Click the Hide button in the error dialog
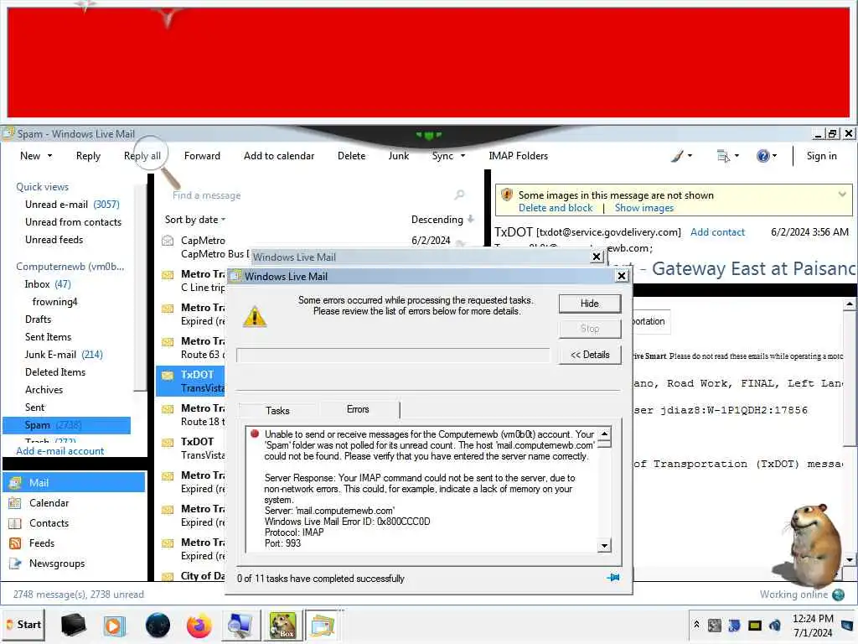This screenshot has width=858, height=644. tap(590, 304)
